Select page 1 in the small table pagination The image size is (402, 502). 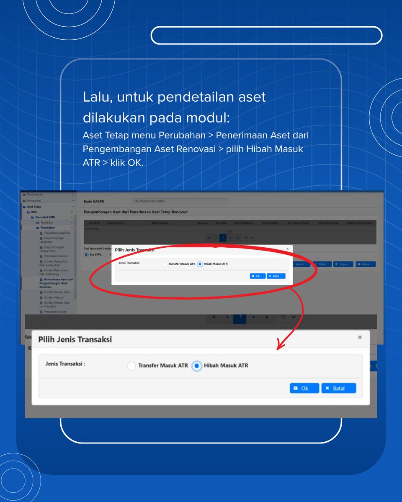(223, 238)
